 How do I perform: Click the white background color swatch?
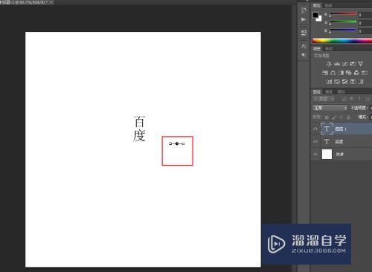coord(319,19)
